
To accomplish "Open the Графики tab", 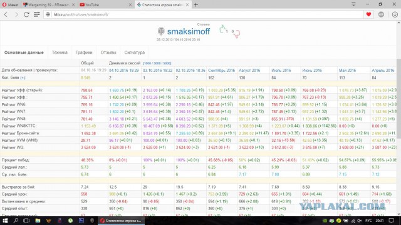I will pos(84,52).
